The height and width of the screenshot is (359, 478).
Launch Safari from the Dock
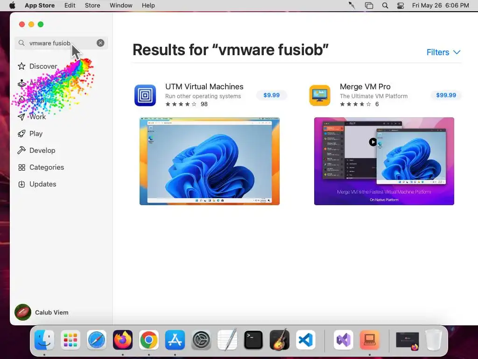[97, 340]
